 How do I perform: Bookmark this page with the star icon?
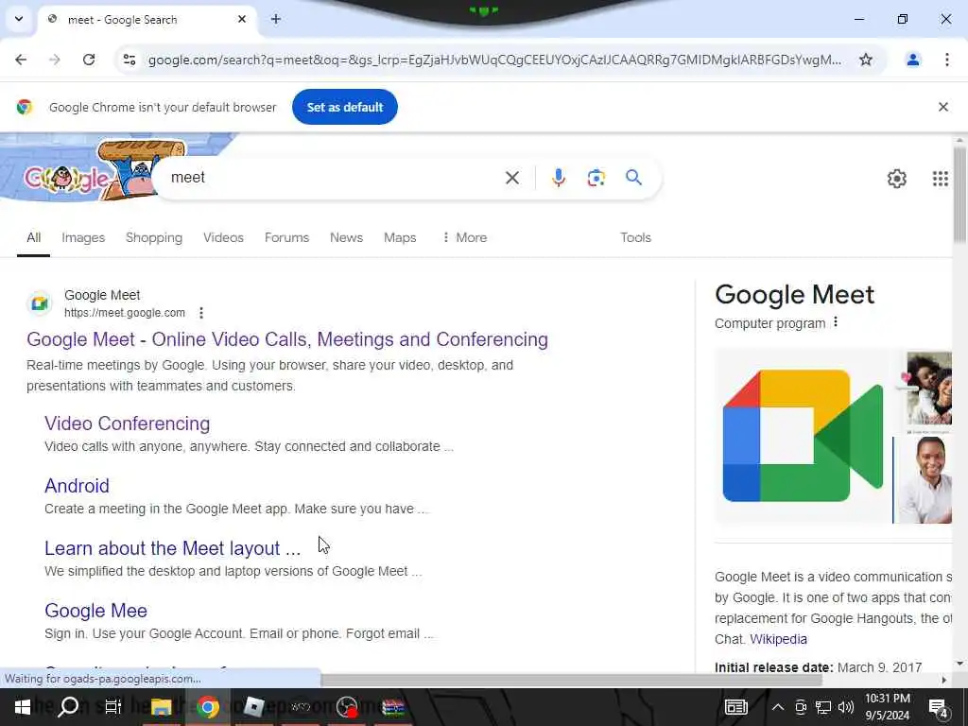[866, 60]
